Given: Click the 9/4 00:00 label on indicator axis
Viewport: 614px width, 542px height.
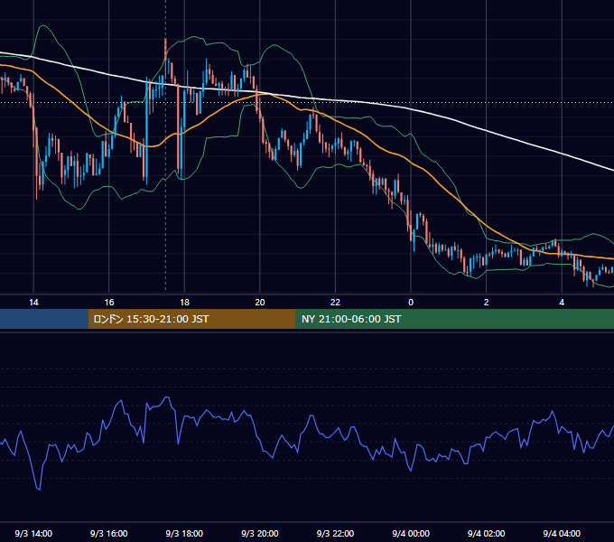Looking at the screenshot, I should click(411, 533).
